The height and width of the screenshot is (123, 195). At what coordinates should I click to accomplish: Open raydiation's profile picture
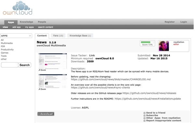click(164, 46)
